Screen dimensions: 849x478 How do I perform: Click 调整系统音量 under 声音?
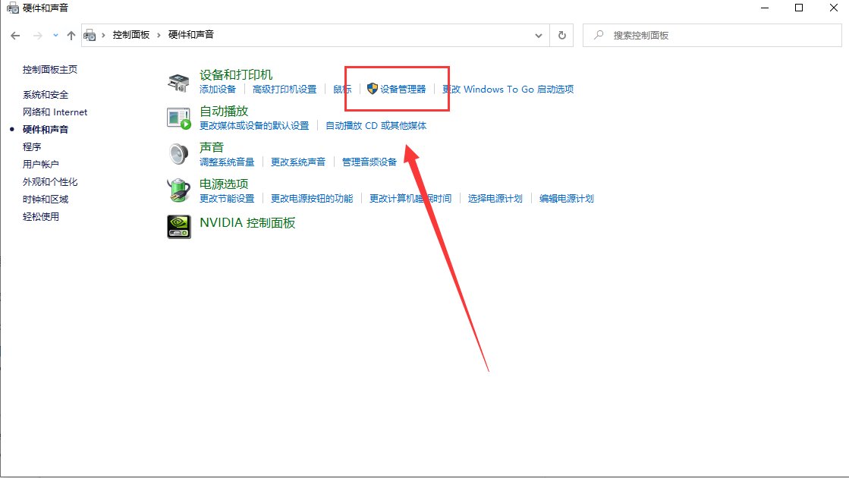(x=226, y=162)
